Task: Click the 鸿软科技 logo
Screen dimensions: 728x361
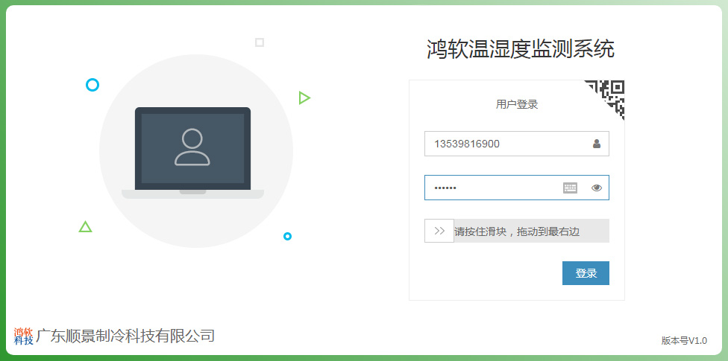Action: point(24,336)
